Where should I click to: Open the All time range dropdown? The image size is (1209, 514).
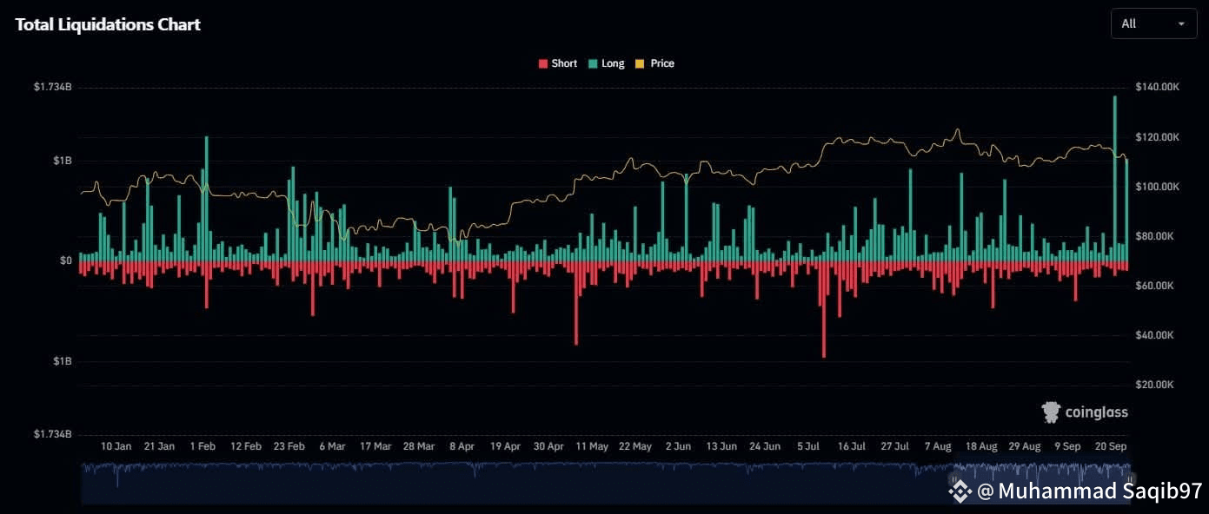click(1153, 23)
